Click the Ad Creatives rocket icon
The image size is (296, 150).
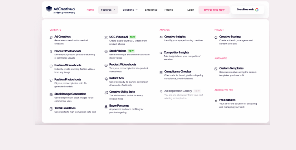[51, 37]
